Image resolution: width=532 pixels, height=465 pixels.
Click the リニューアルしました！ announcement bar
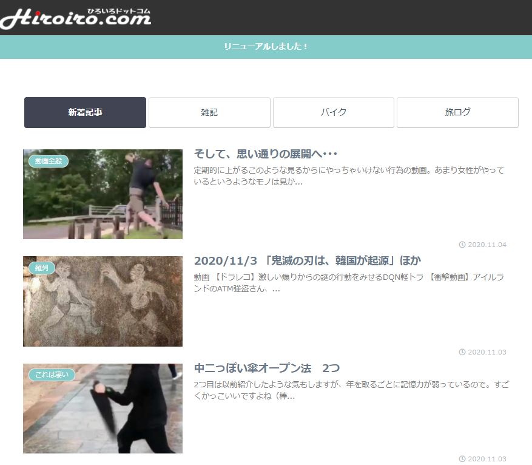pyautogui.click(x=266, y=47)
